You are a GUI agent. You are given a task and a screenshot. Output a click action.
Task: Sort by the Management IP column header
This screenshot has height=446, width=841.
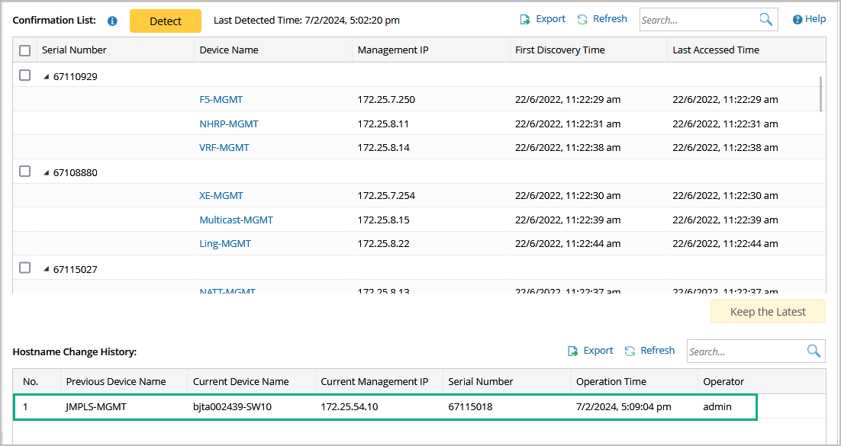(393, 50)
